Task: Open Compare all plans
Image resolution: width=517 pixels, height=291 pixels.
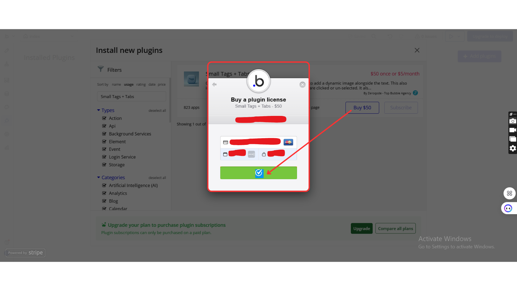Action: pos(396,229)
